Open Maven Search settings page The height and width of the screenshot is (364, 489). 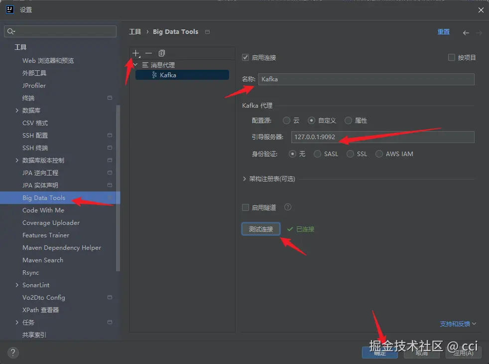click(x=43, y=260)
